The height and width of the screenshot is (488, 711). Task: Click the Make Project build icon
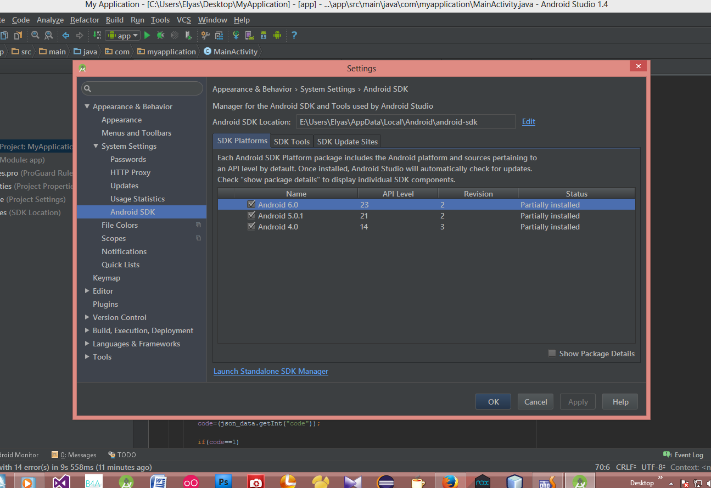(x=97, y=35)
